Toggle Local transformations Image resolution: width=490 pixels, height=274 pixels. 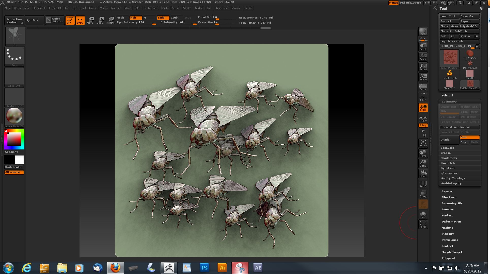tap(423, 108)
